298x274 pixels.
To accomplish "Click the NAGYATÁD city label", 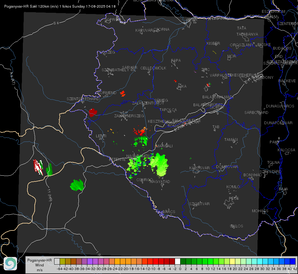I will pyautogui.click(x=160, y=181).
